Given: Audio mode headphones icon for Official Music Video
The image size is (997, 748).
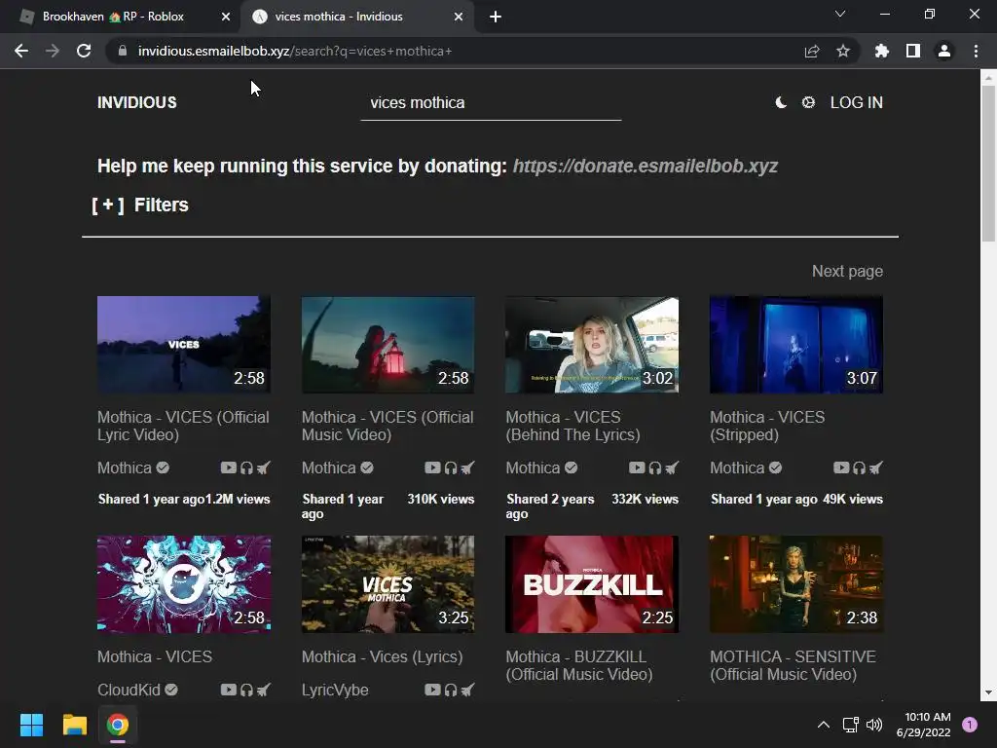Looking at the screenshot, I should [451, 468].
